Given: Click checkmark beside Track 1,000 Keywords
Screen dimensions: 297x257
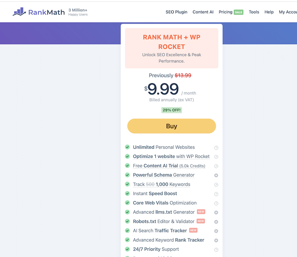Looking at the screenshot, I should 127,184.
